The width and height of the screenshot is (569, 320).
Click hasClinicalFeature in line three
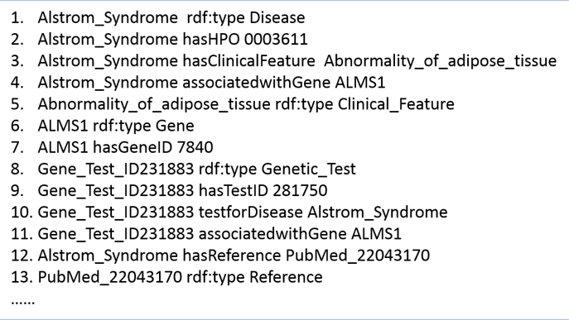249,61
